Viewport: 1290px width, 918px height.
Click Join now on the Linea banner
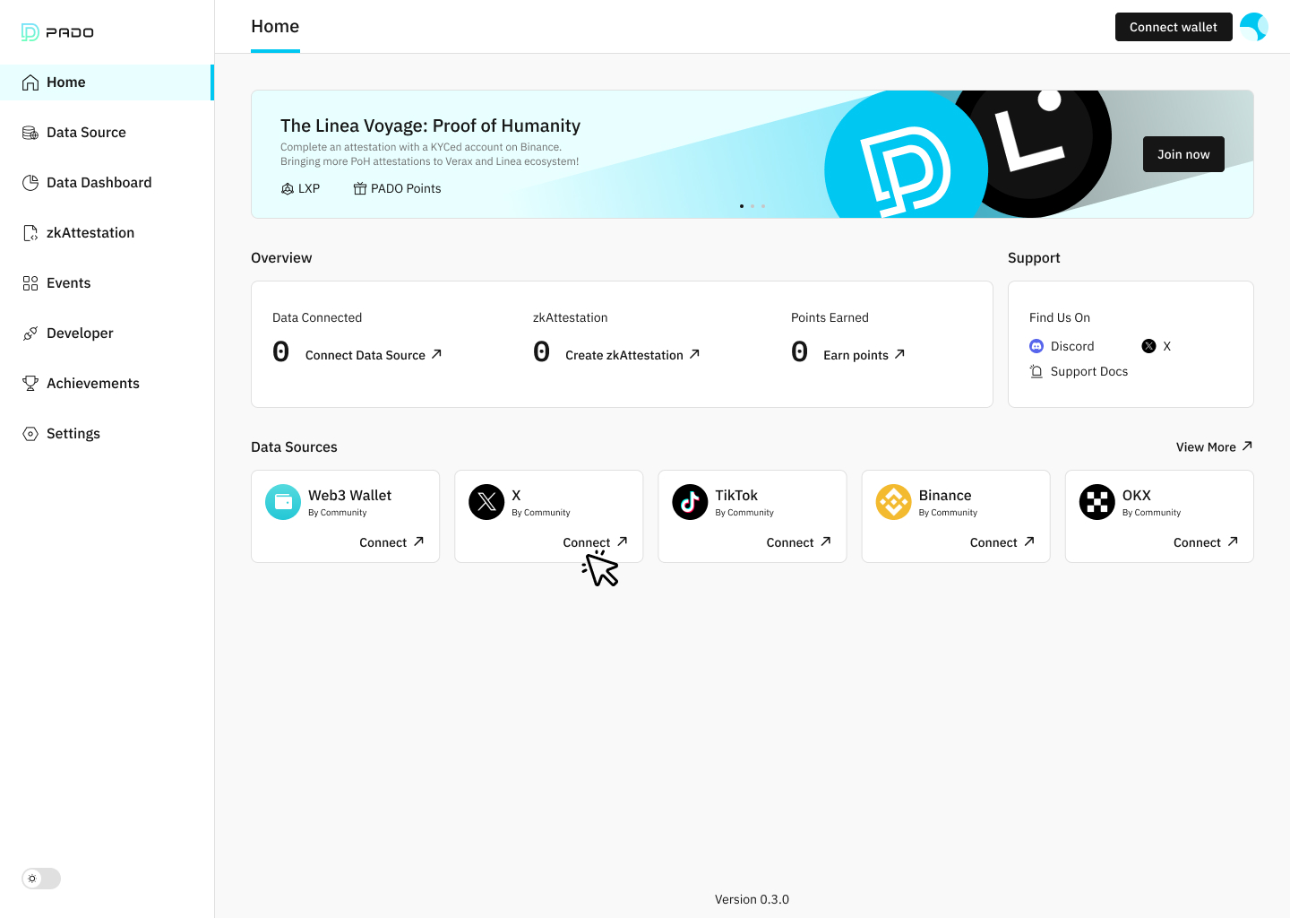pyautogui.click(x=1183, y=154)
